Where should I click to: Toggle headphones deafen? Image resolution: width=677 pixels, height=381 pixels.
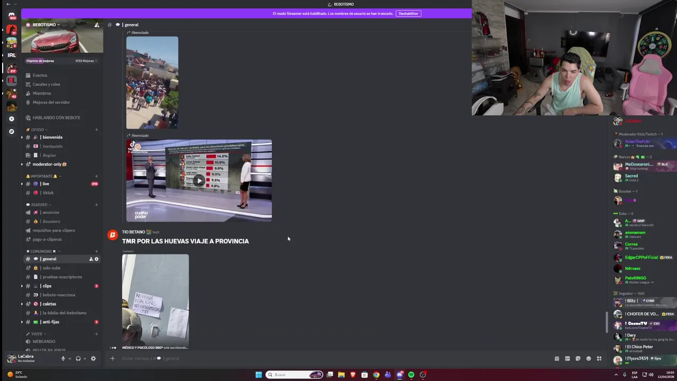click(78, 358)
